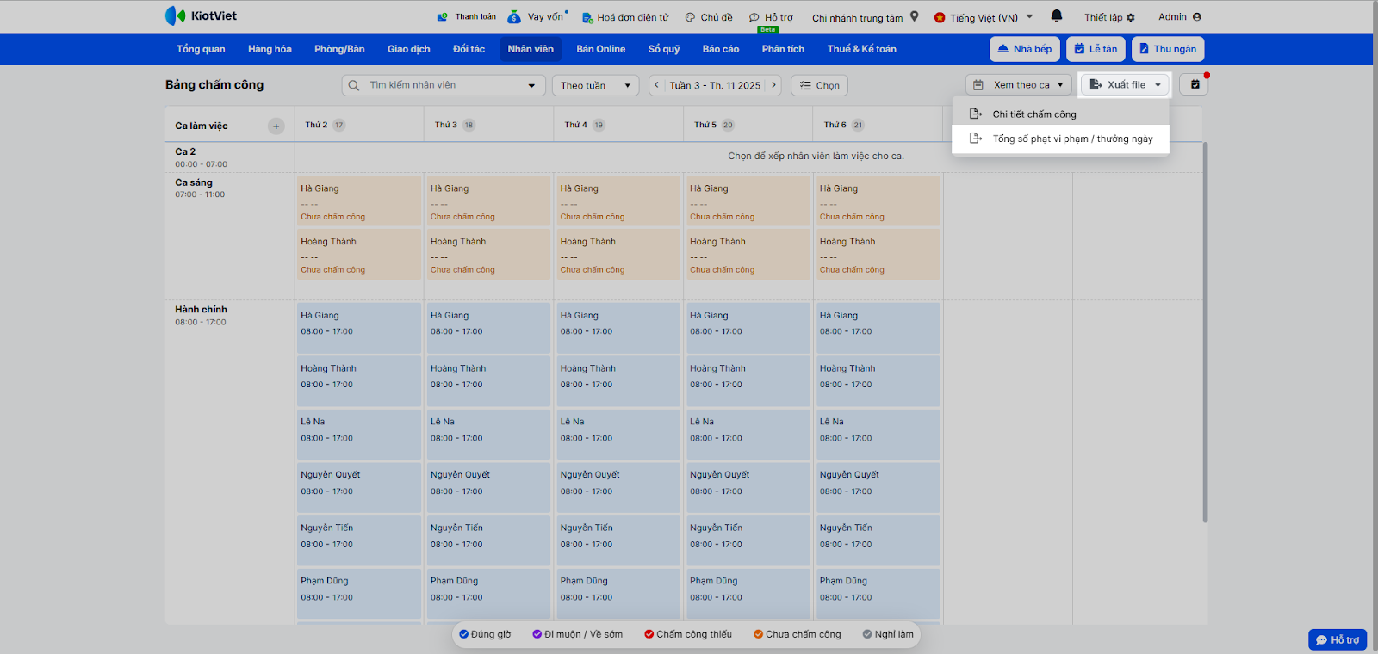
Task: Click the timesheet vertical scrollbar
Action: tap(1205, 332)
